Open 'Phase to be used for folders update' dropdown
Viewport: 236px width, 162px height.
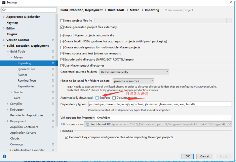click(x=133, y=81)
